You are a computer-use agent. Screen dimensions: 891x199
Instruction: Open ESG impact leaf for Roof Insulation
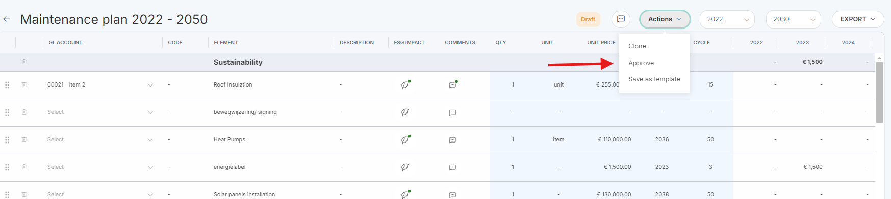pyautogui.click(x=405, y=84)
